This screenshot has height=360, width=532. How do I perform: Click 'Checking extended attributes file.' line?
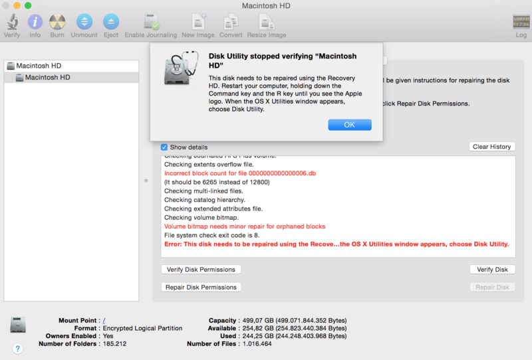point(213,209)
